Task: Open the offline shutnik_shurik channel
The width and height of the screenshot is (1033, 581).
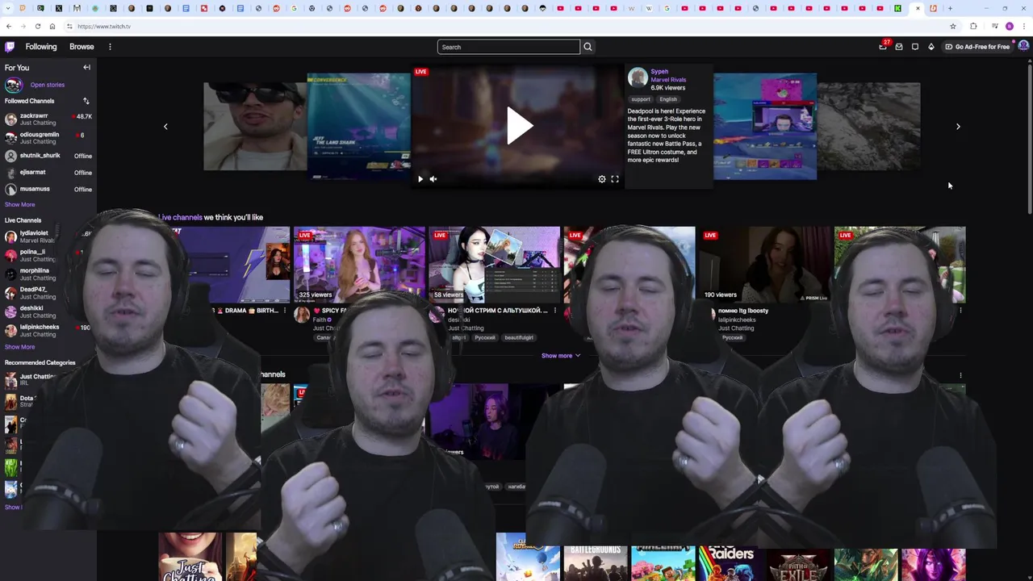Action: click(x=48, y=156)
